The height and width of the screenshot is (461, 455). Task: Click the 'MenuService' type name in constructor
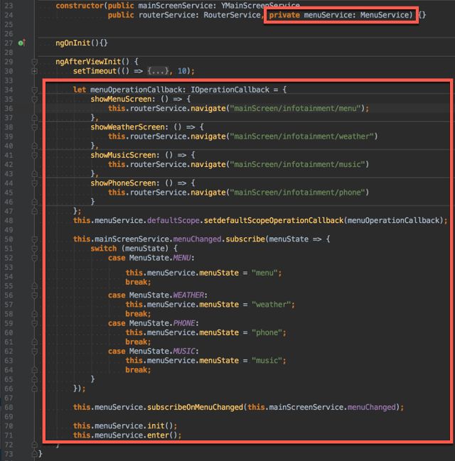(x=385, y=15)
